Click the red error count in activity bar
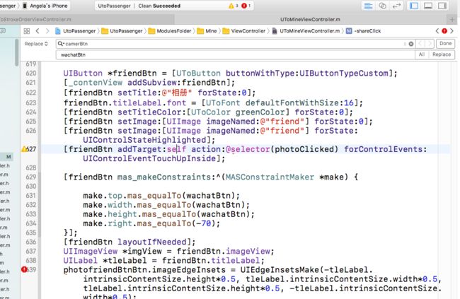460x299 pixels. point(246,6)
